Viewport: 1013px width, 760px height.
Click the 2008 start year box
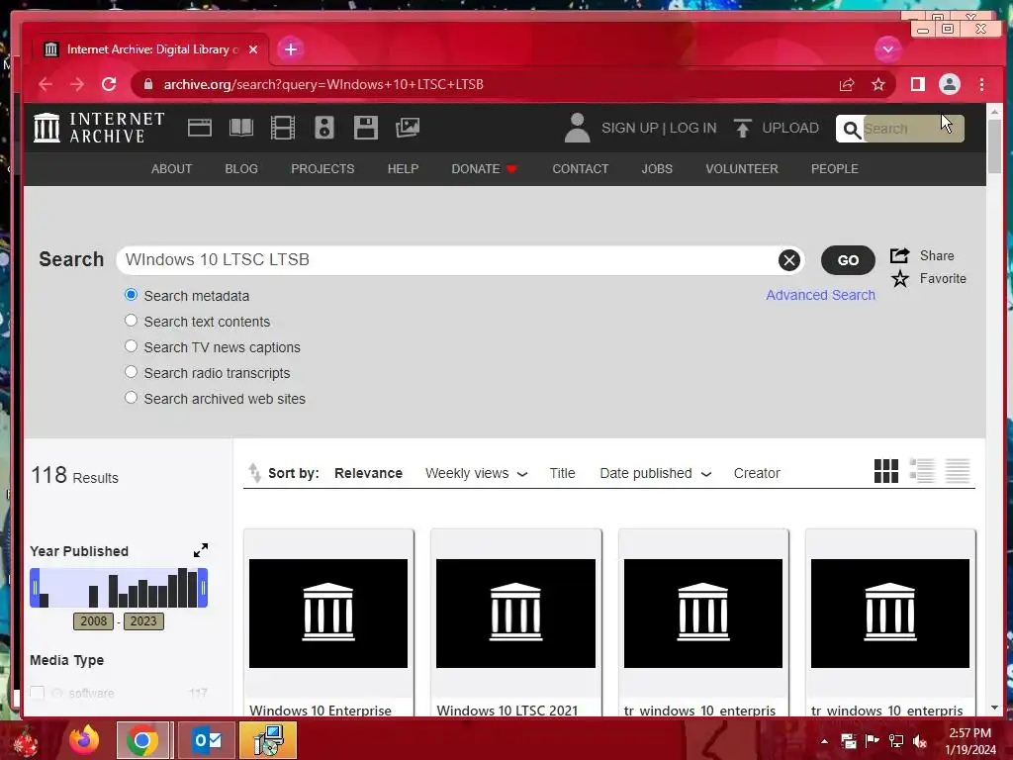(x=94, y=621)
